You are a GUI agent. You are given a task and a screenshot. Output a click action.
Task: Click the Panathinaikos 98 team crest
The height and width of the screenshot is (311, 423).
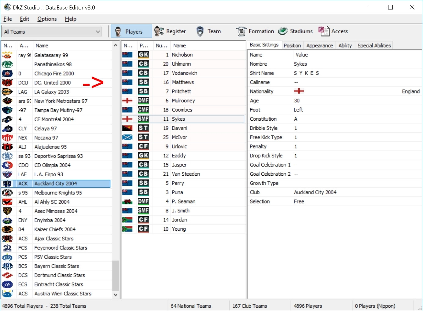tap(7, 64)
